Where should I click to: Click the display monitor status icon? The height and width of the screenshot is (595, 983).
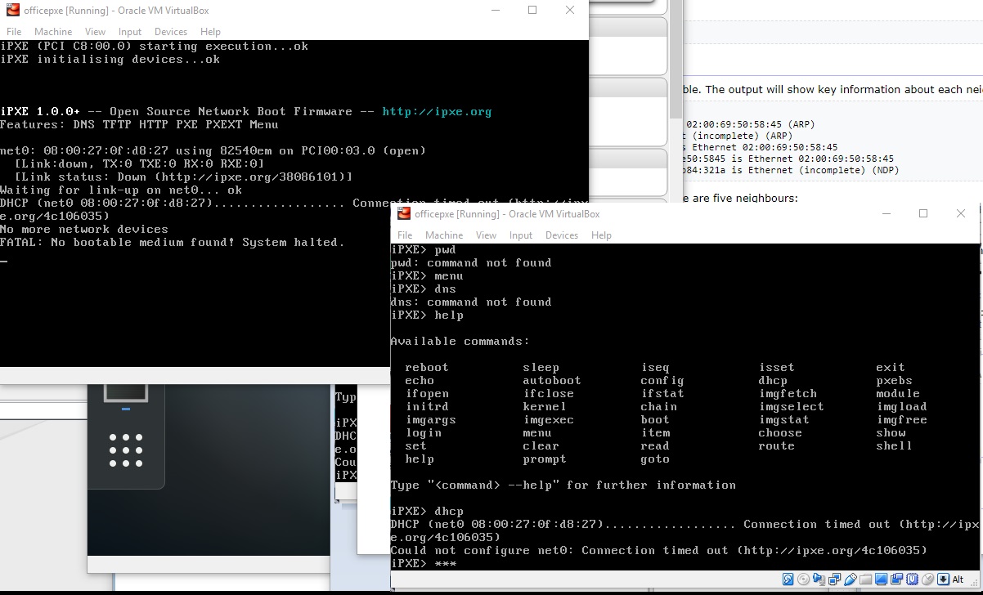tap(881, 579)
